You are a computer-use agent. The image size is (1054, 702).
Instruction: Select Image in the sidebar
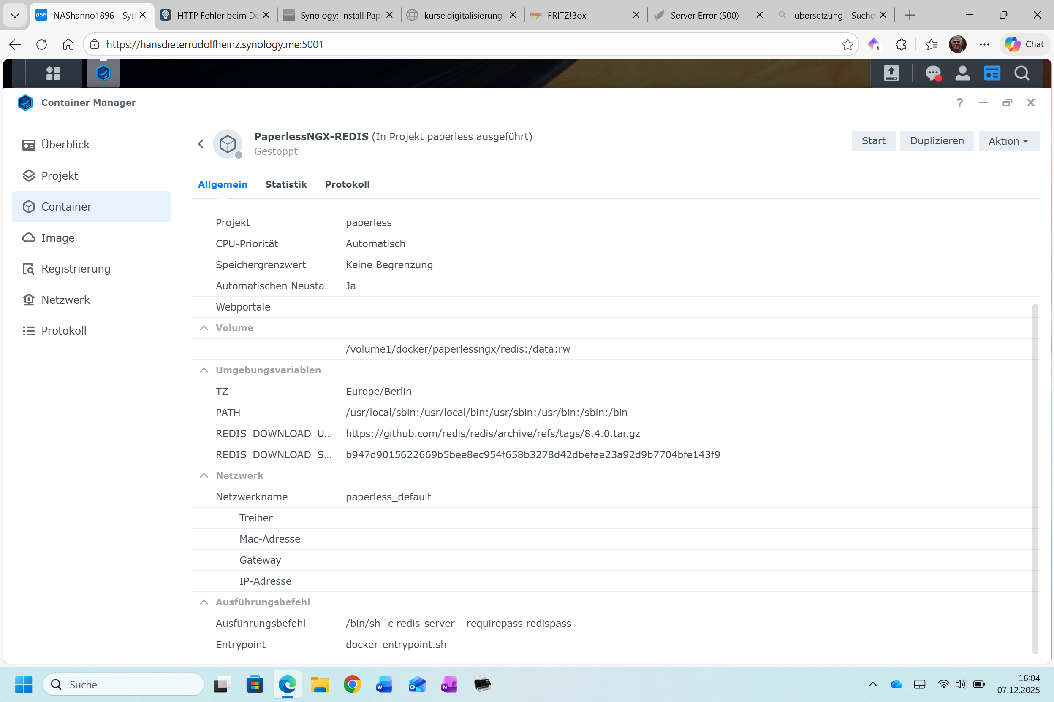pyautogui.click(x=58, y=238)
